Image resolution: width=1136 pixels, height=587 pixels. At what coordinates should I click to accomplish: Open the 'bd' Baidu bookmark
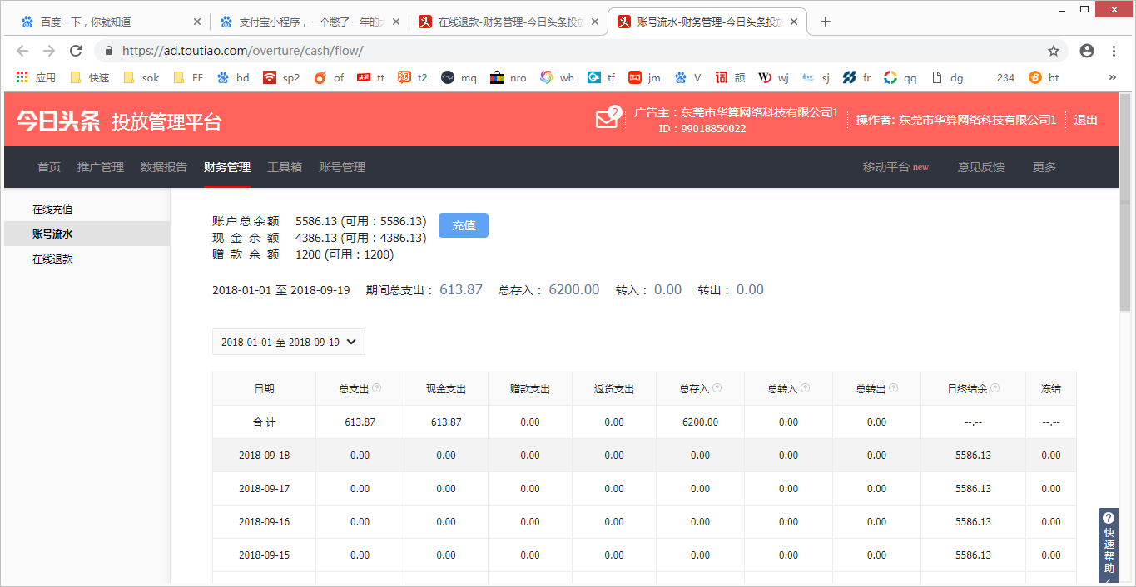click(233, 77)
